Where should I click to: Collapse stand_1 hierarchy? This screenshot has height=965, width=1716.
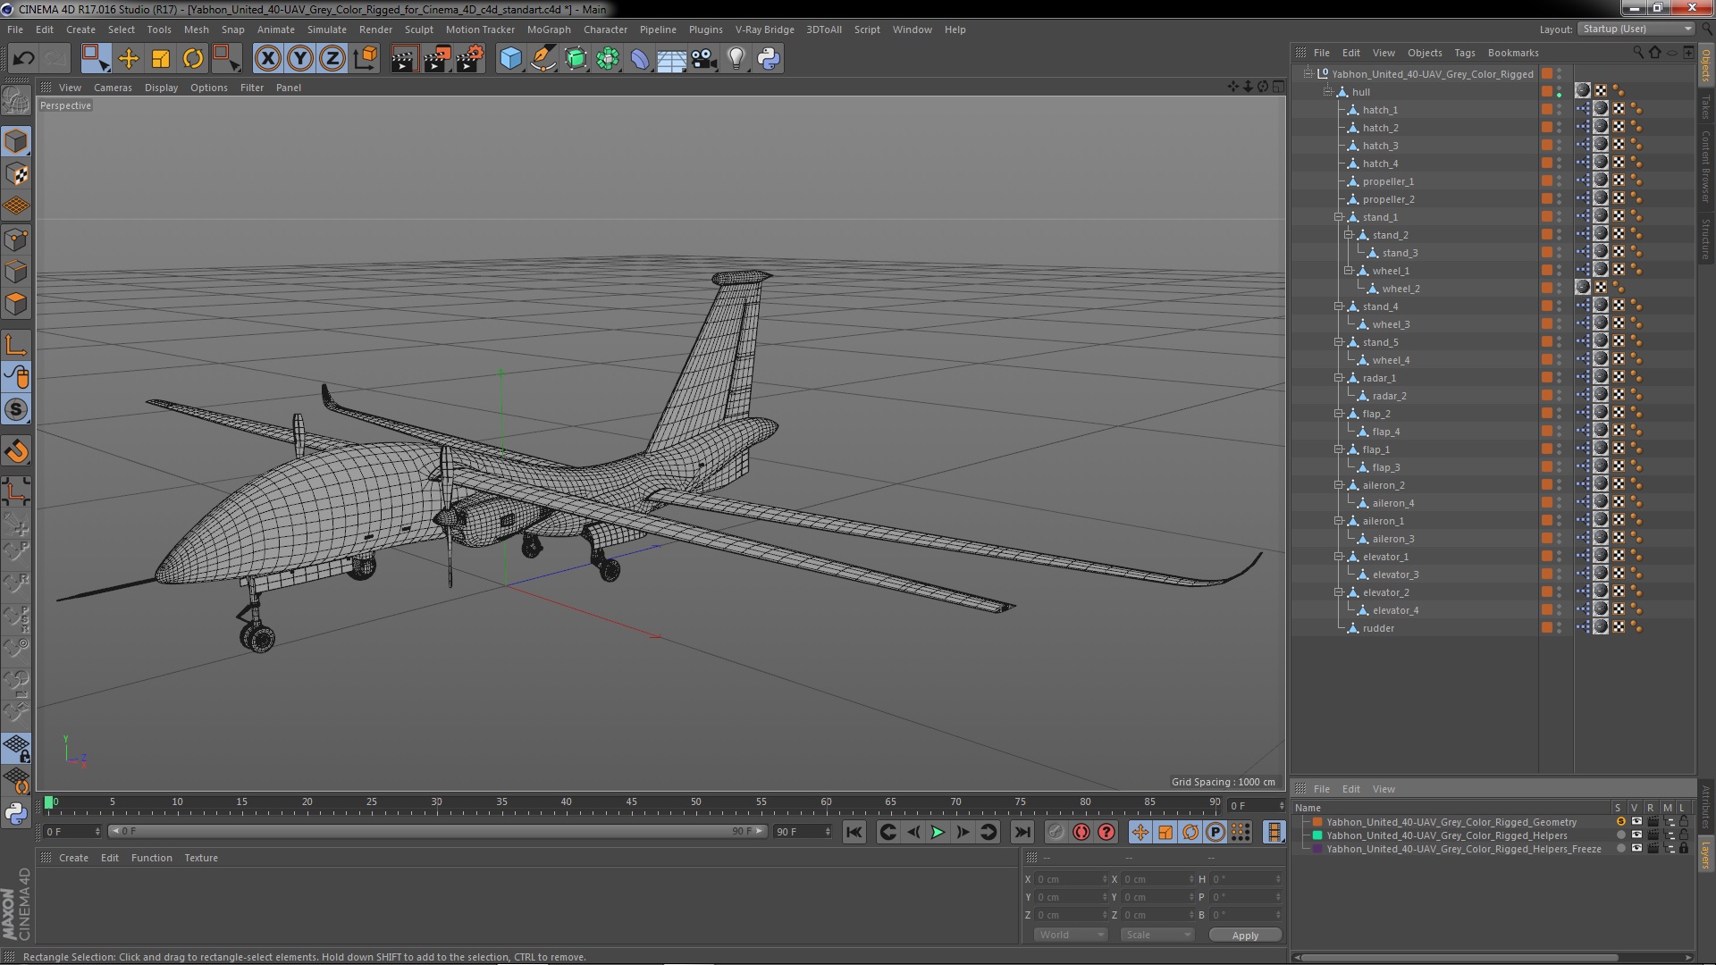tap(1339, 217)
